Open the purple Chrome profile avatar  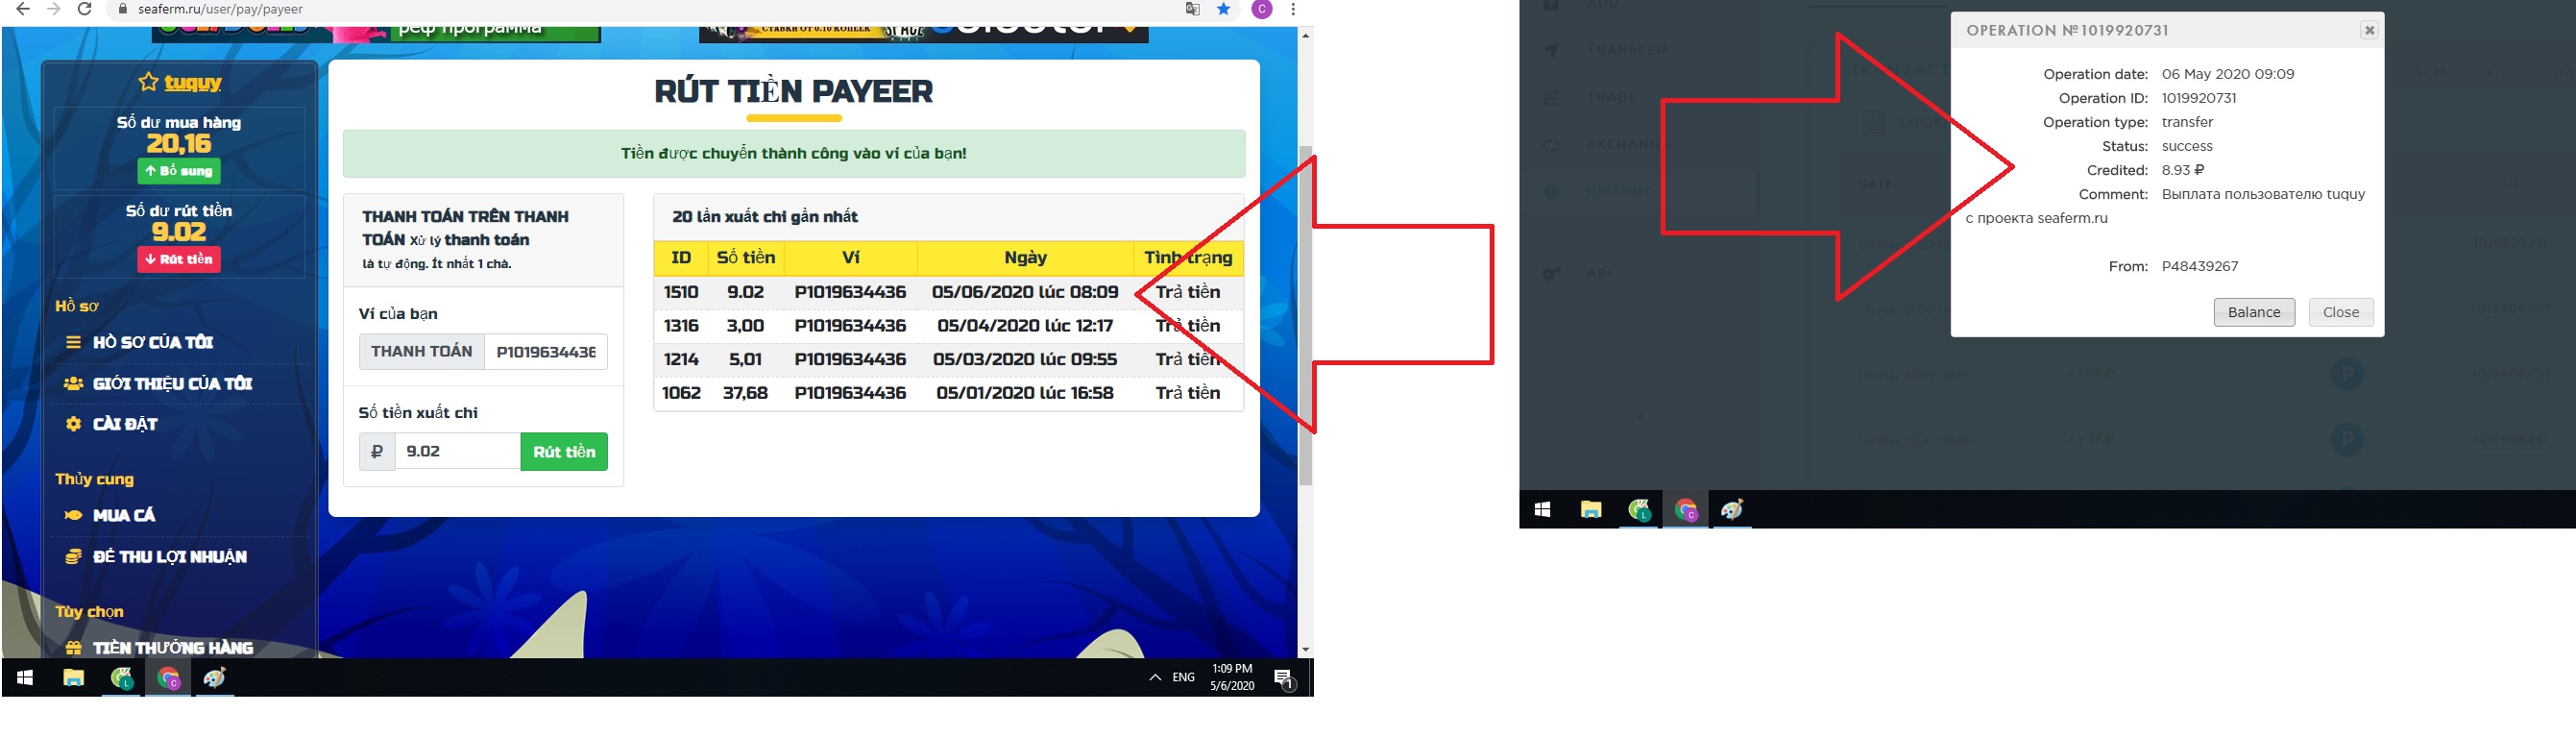(x=1262, y=9)
